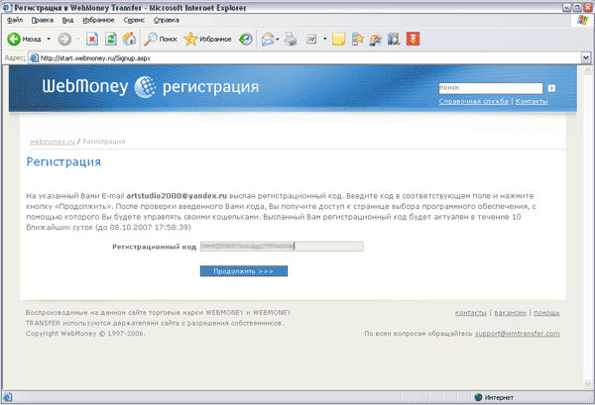This screenshot has height=405, width=595.
Task: Click the Internet Explorer title bar icon
Action: tap(7, 7)
